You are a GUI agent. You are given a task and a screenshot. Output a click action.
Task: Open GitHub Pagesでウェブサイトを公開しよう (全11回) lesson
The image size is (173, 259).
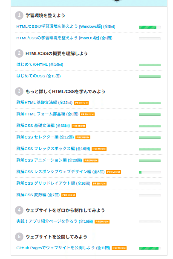click(x=63, y=248)
